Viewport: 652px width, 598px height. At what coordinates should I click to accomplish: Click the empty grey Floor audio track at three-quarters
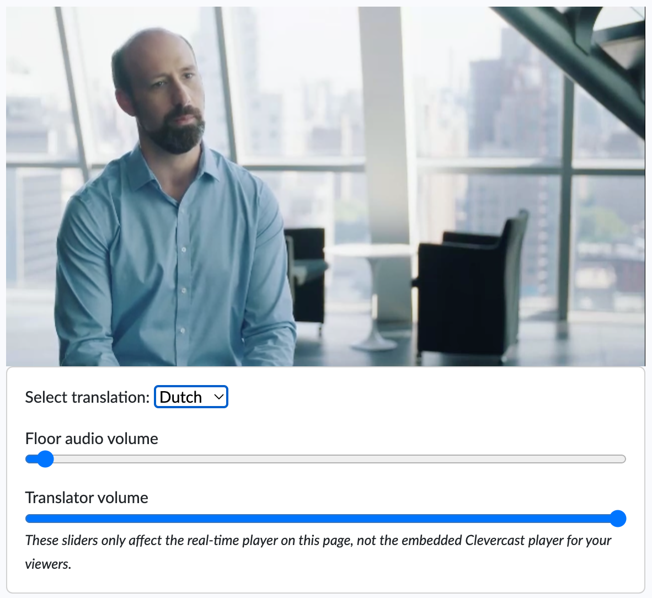475,459
